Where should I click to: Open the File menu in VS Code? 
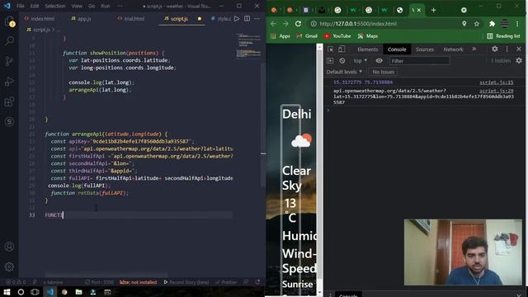click(20, 6)
